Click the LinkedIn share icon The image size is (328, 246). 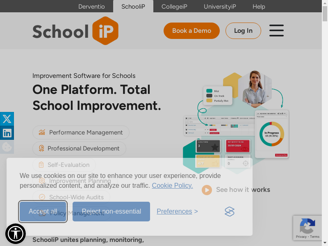click(x=7, y=133)
